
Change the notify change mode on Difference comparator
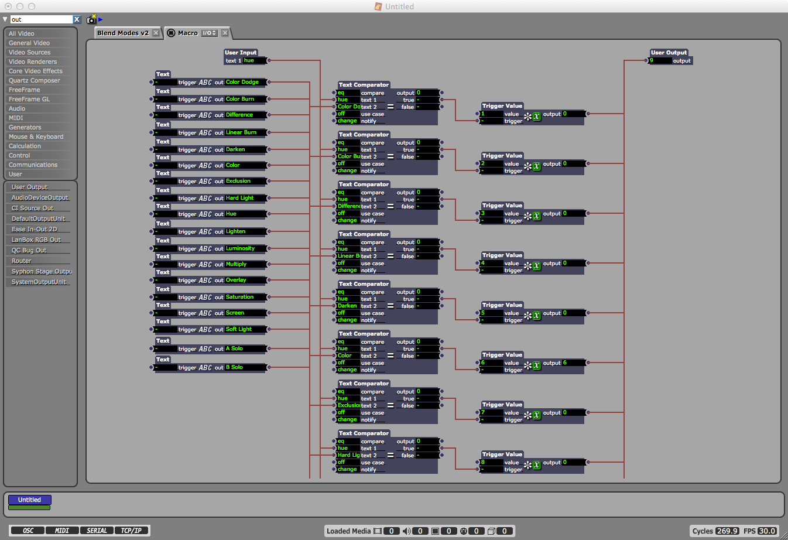pyautogui.click(x=348, y=220)
